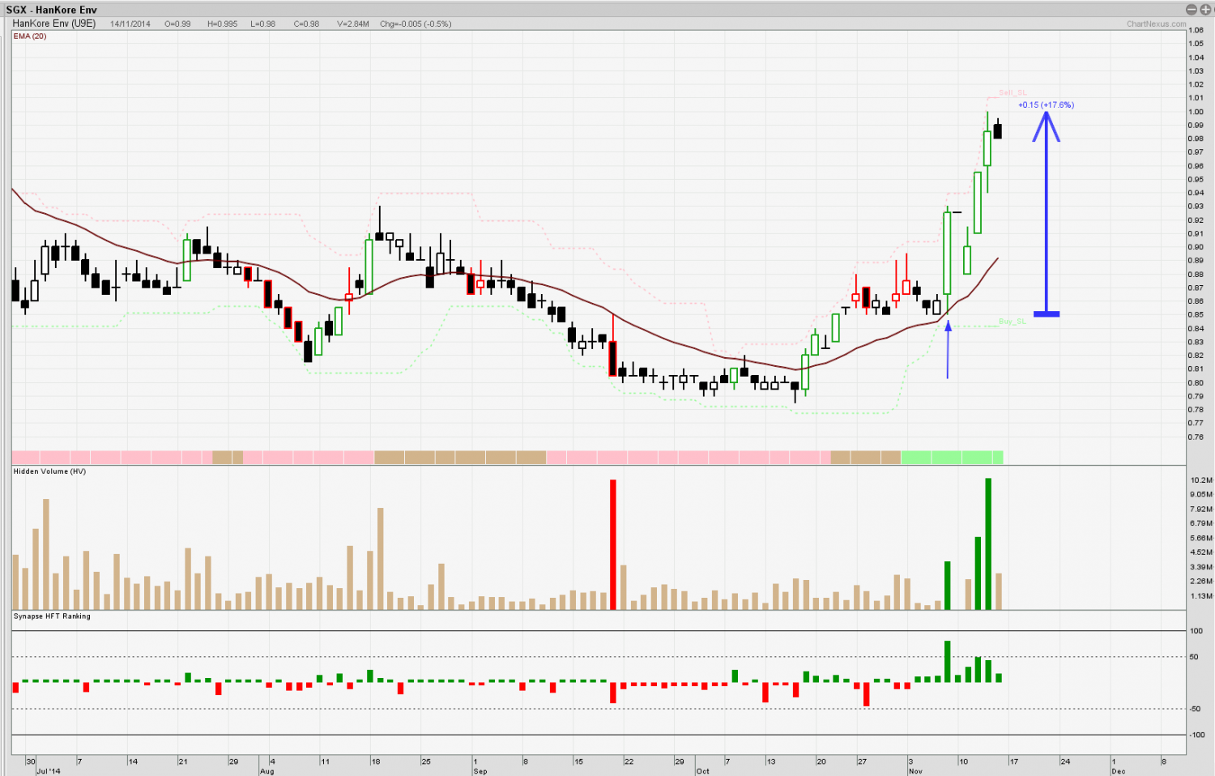Click the HanKore Env (U9E) stock name
Image resolution: width=1215 pixels, height=776 pixels.
click(x=54, y=24)
